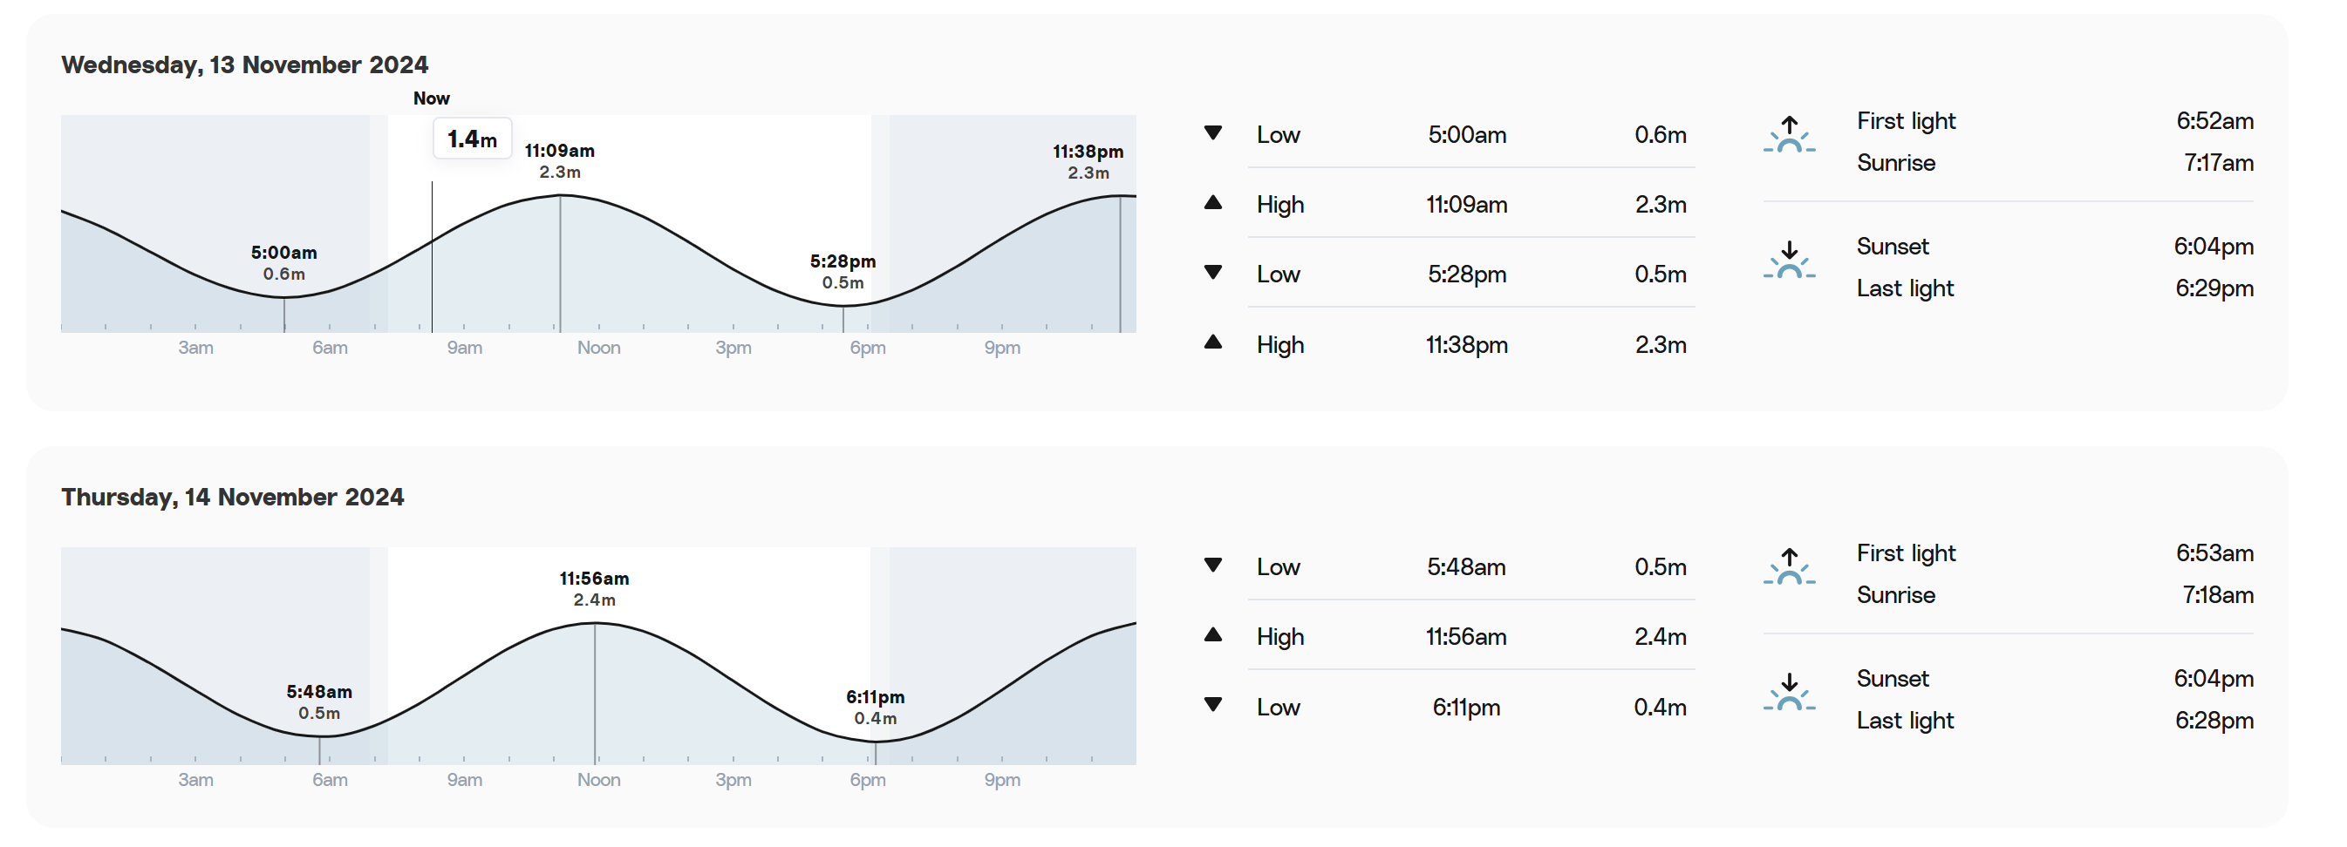Click the up arrow beside Wednesday 11:09am High
Image resolution: width=2347 pixels, height=847 pixels.
[1212, 202]
